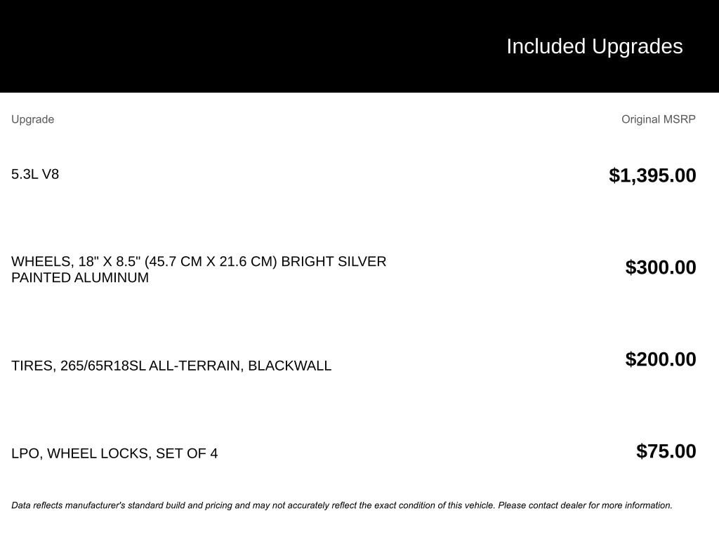The image size is (719, 539).
Task: Click the WHEELS, 18" X 8.5" text line
Action: coord(75,262)
